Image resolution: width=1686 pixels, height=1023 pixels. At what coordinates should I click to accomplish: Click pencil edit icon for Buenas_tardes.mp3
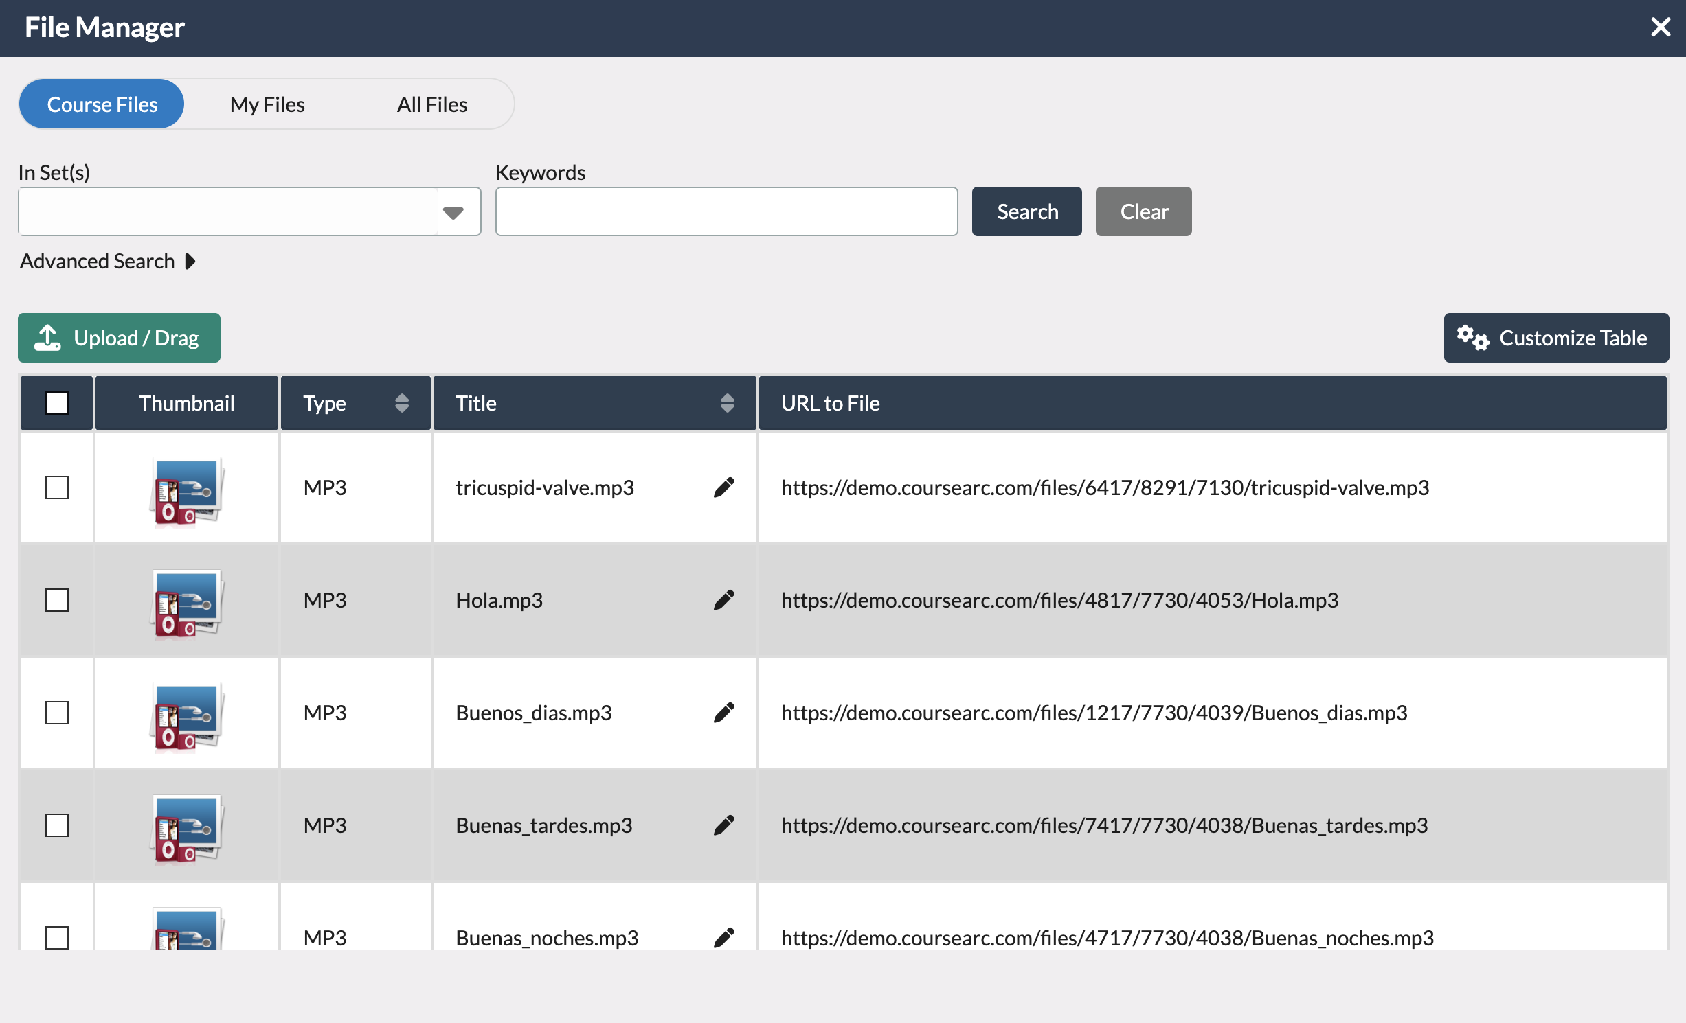(x=724, y=825)
